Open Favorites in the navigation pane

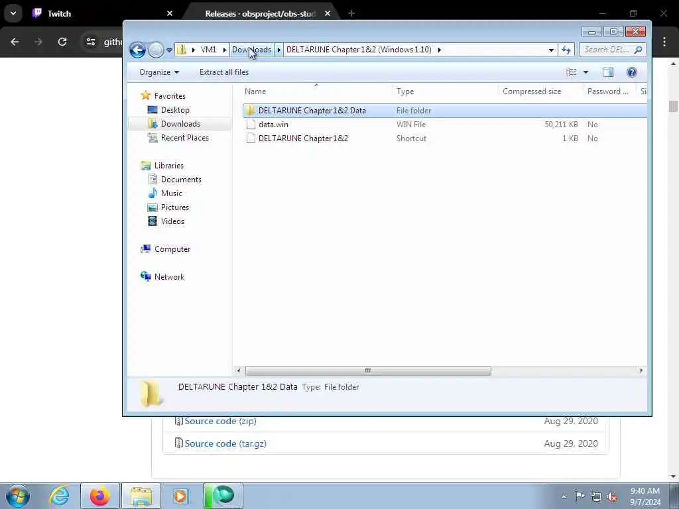coord(170,95)
